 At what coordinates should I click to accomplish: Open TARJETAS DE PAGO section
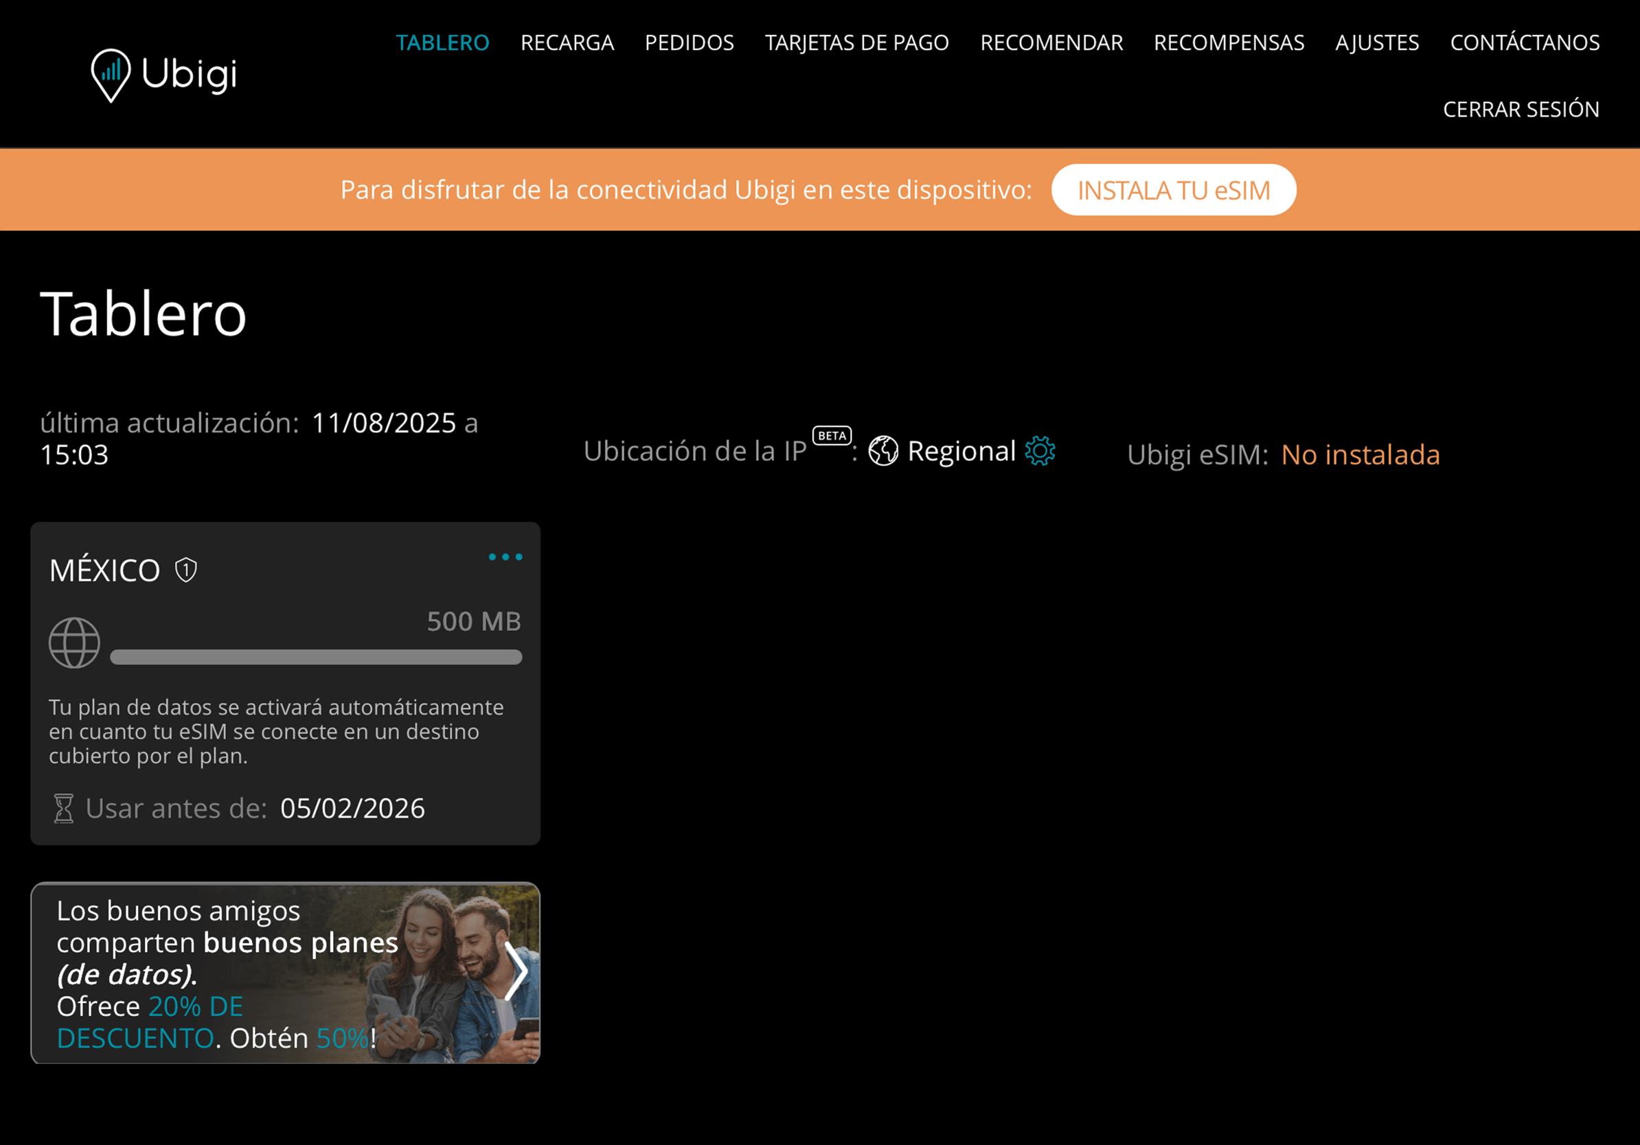tap(857, 43)
